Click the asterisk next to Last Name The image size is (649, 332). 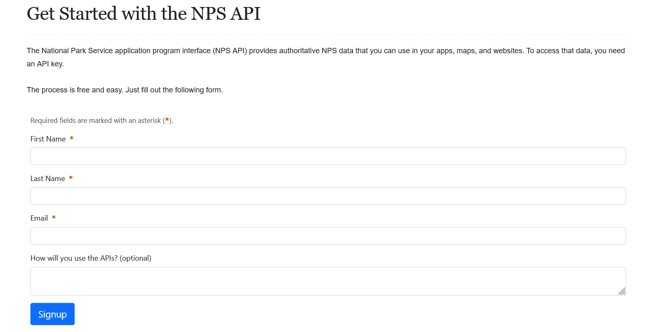(71, 178)
